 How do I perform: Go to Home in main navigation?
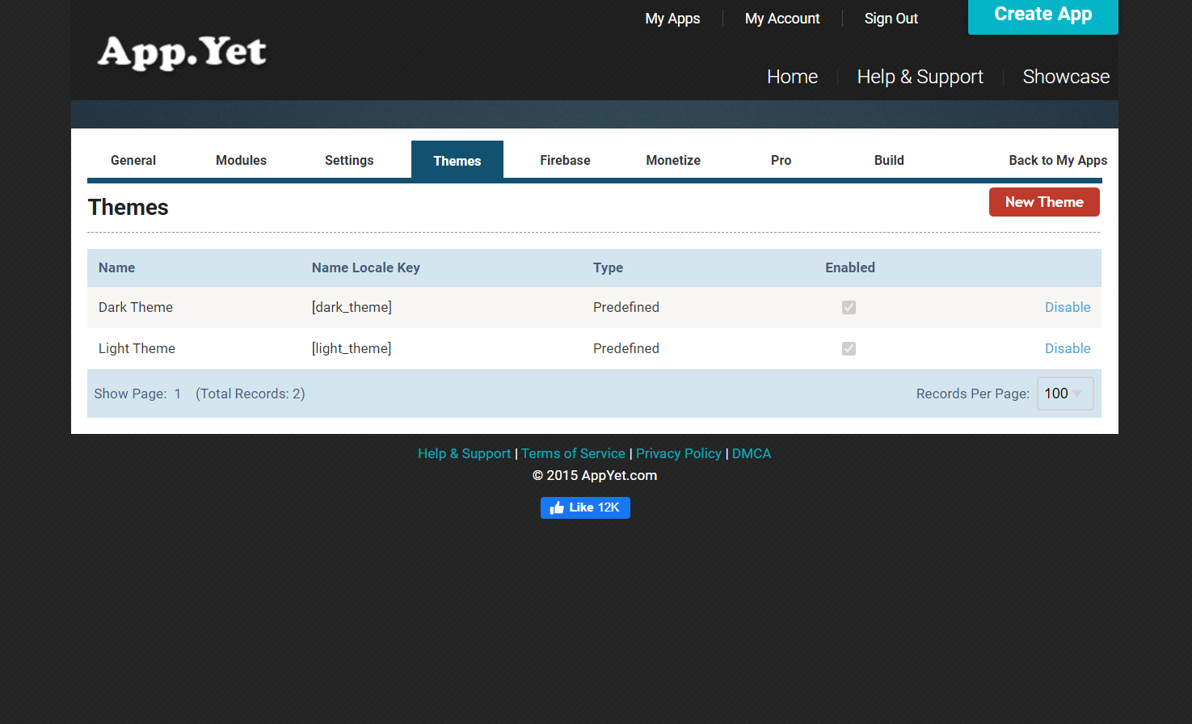coord(792,77)
